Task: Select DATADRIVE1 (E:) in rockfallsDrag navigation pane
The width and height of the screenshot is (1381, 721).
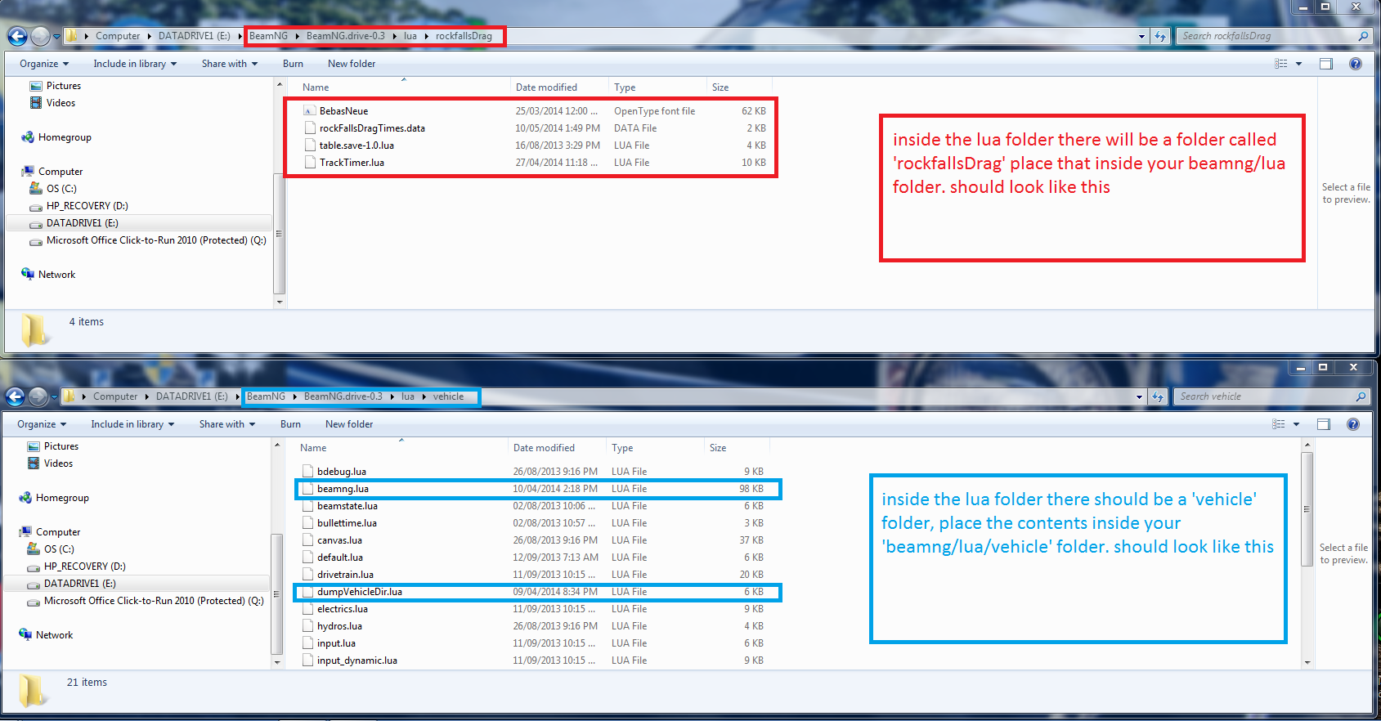Action: [x=74, y=223]
